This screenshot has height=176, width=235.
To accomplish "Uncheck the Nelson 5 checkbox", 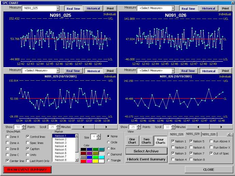I will pyautogui.click(x=191, y=141).
